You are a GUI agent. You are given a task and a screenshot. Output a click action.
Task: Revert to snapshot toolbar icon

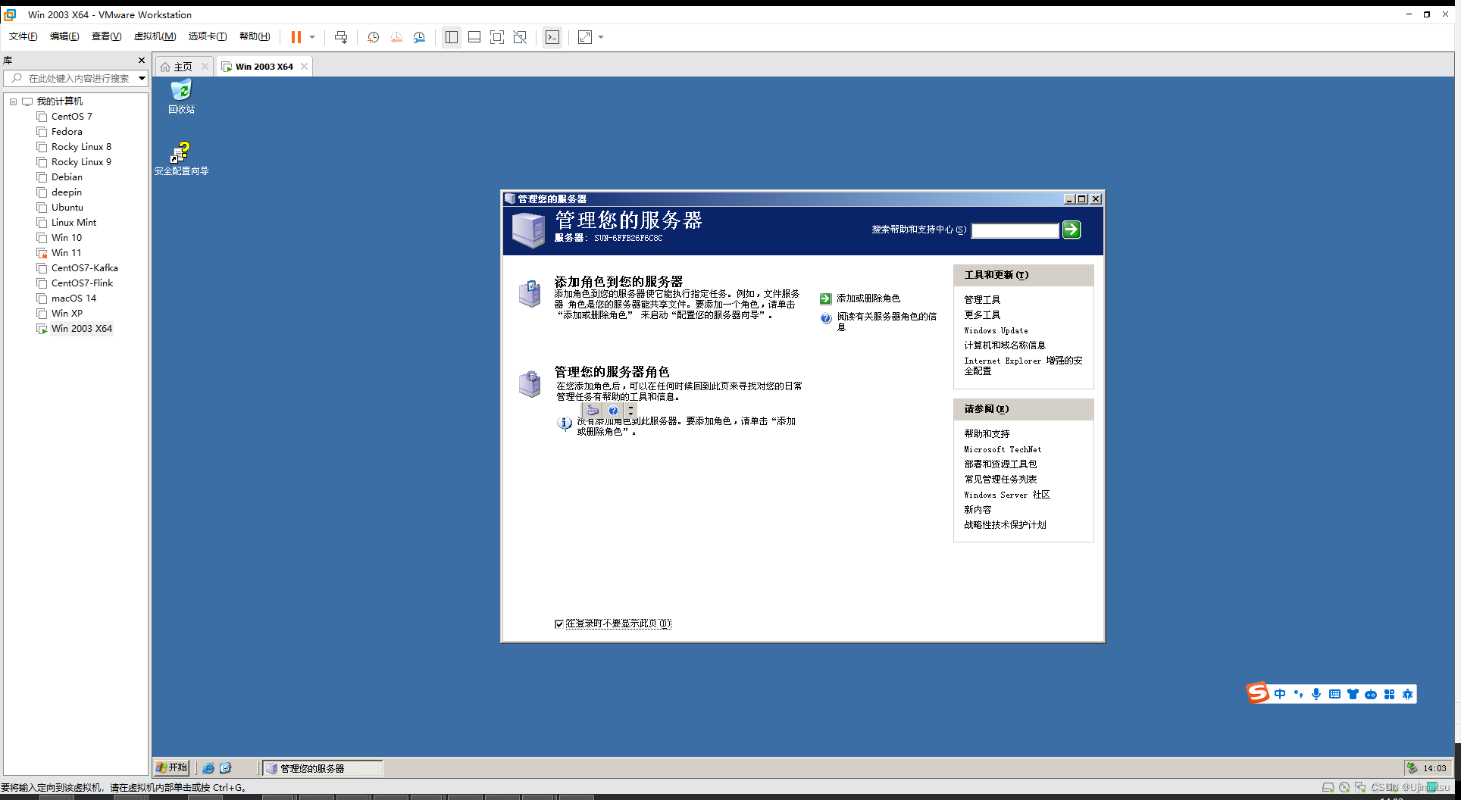click(396, 37)
